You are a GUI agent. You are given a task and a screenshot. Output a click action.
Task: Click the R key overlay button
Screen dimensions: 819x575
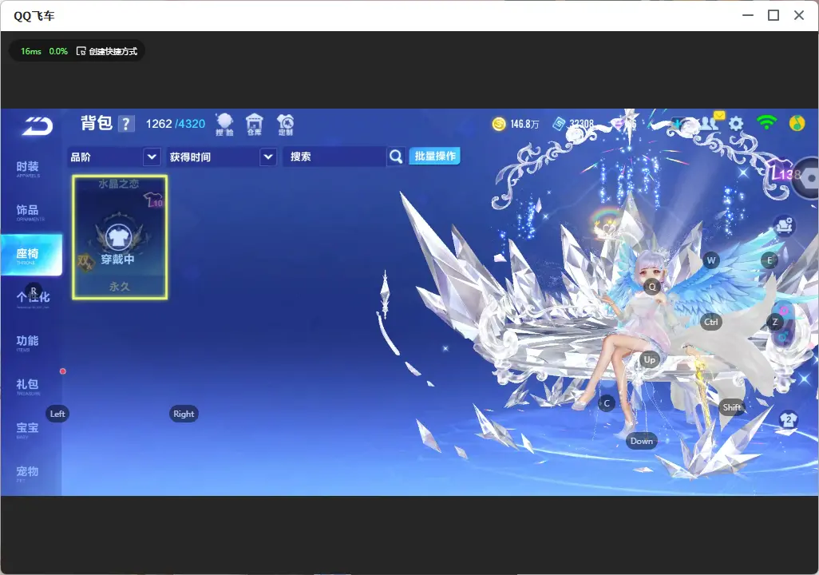click(34, 291)
